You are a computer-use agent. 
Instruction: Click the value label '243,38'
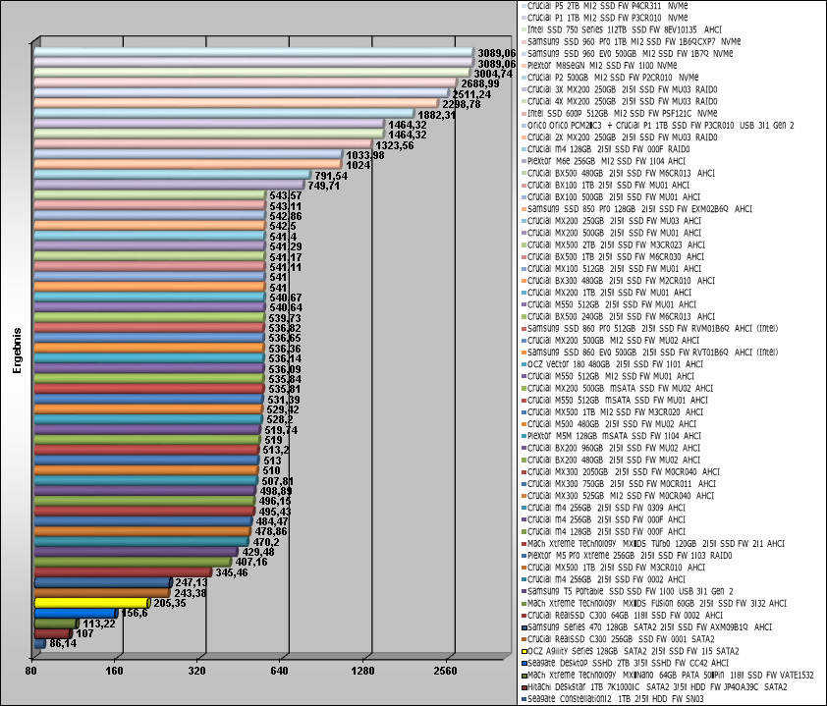tap(191, 593)
